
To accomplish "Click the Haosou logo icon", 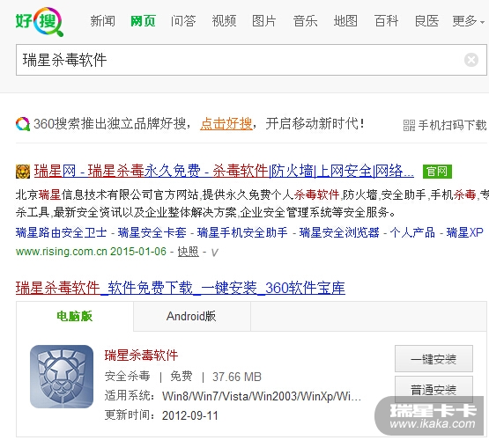I will pyautogui.click(x=40, y=21).
